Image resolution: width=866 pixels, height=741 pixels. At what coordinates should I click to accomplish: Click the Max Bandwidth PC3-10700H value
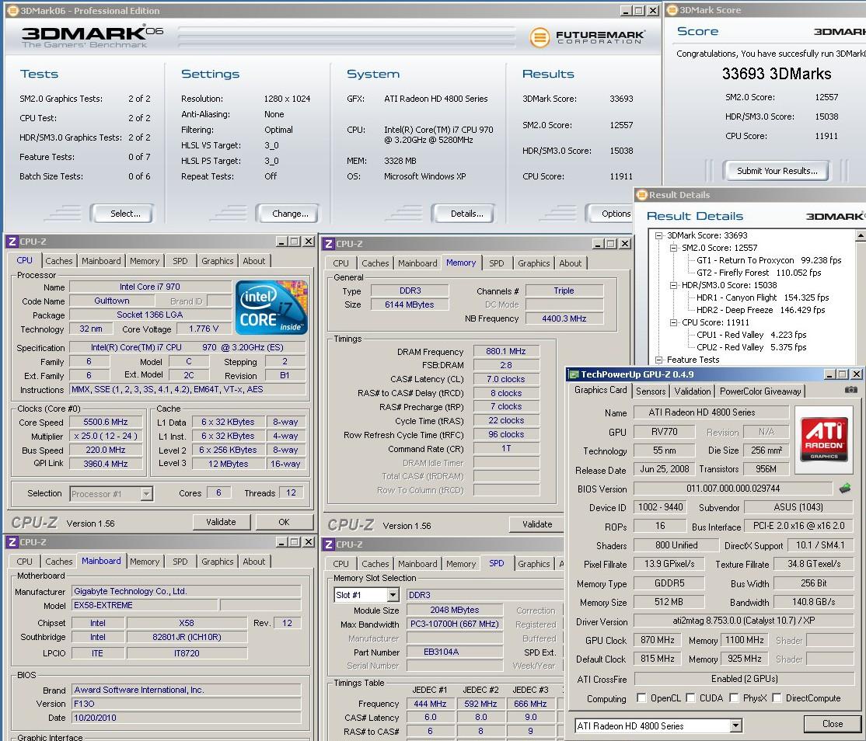pos(454,624)
